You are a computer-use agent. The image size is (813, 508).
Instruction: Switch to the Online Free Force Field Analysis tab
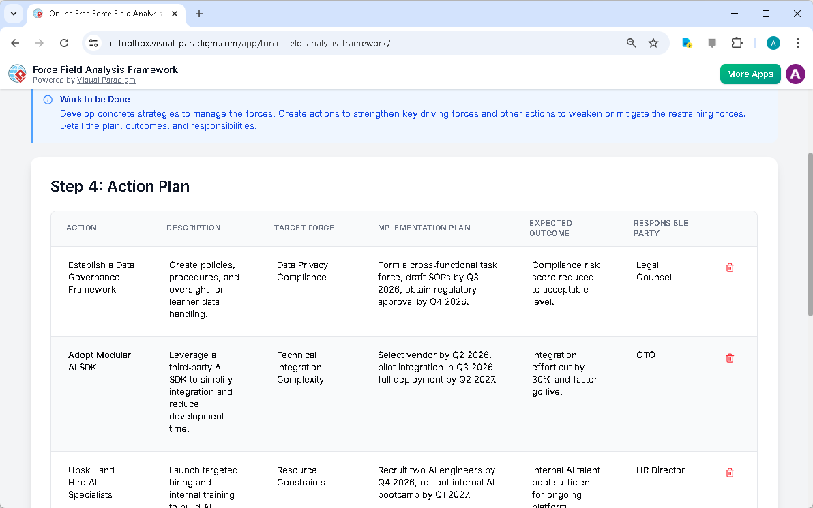click(102, 14)
